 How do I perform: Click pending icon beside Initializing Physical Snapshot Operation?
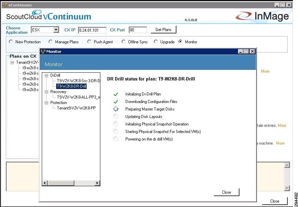(115, 124)
